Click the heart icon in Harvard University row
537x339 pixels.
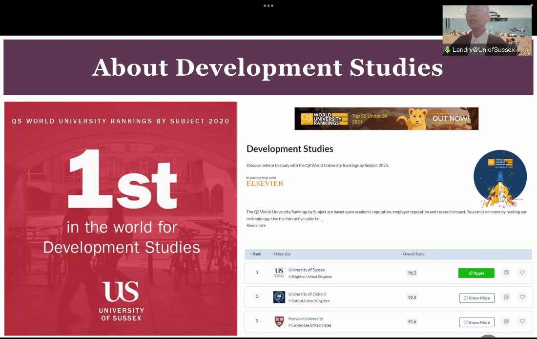pyautogui.click(x=522, y=321)
